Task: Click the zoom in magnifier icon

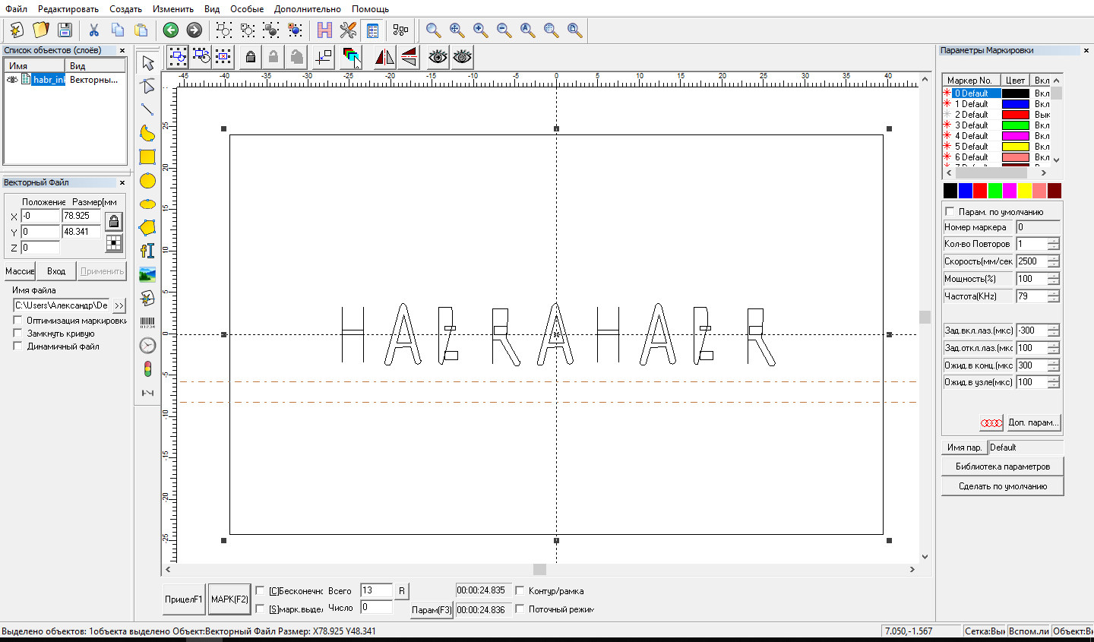Action: 480,30
